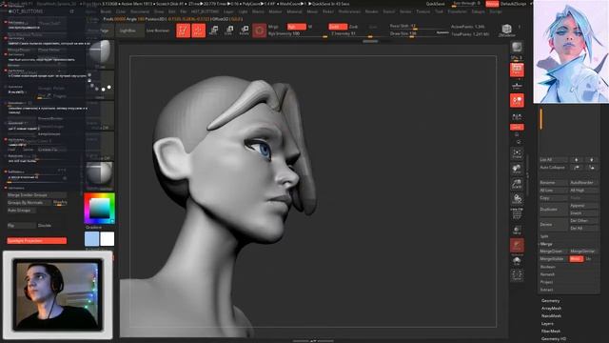Click the Duplicate subtool button
Image resolution: width=609 pixels, height=343 pixels.
553,210
